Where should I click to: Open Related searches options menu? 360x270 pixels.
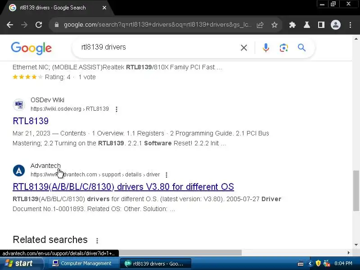click(97, 241)
